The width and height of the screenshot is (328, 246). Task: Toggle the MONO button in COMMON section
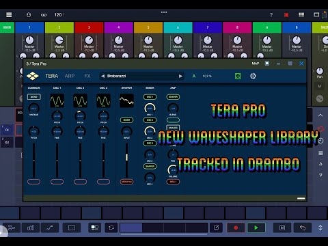34,97
